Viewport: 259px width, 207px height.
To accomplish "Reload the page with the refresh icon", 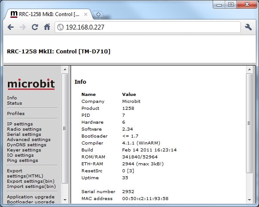I will point(35,27).
